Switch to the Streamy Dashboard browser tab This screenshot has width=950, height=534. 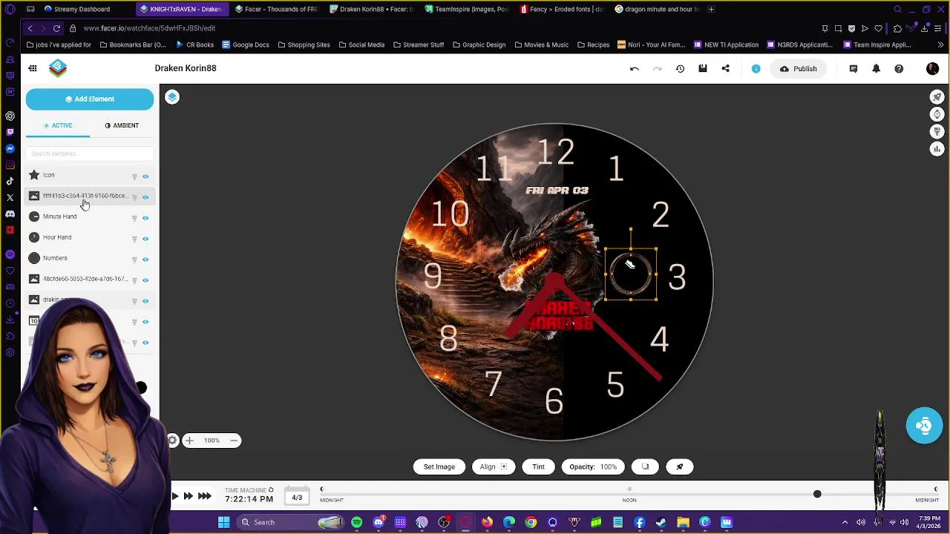pos(82,9)
